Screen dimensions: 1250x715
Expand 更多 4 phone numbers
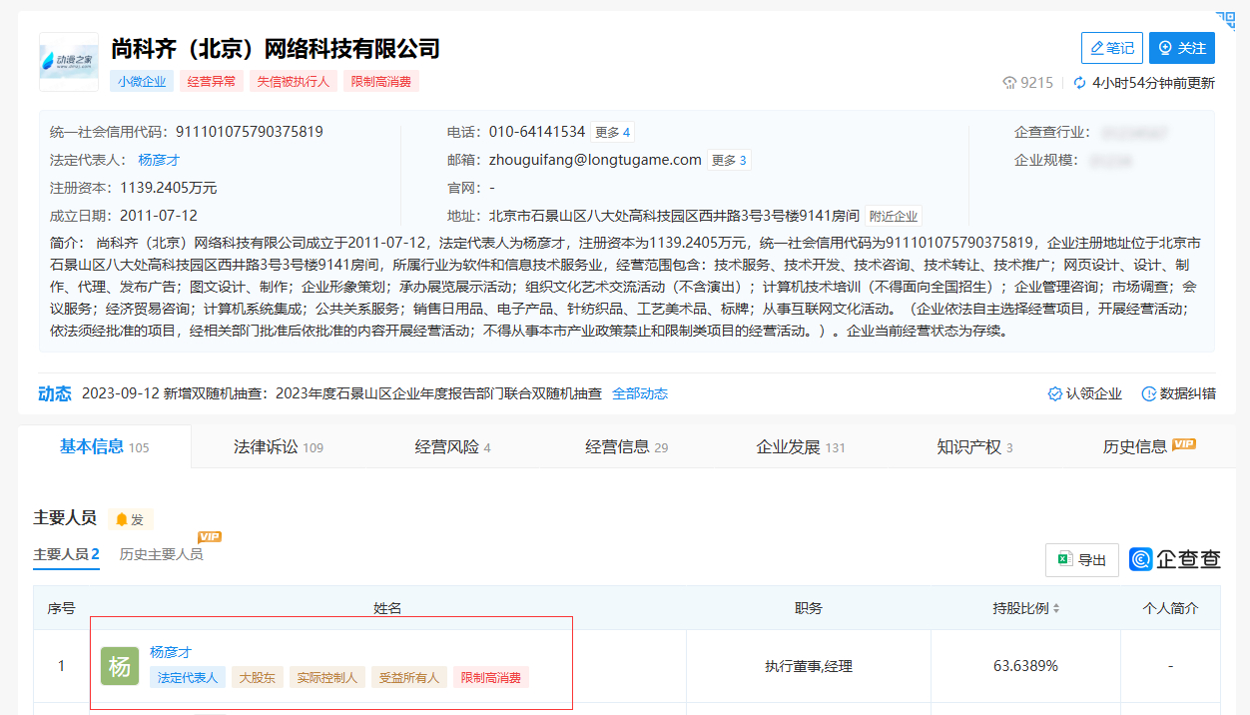612,132
